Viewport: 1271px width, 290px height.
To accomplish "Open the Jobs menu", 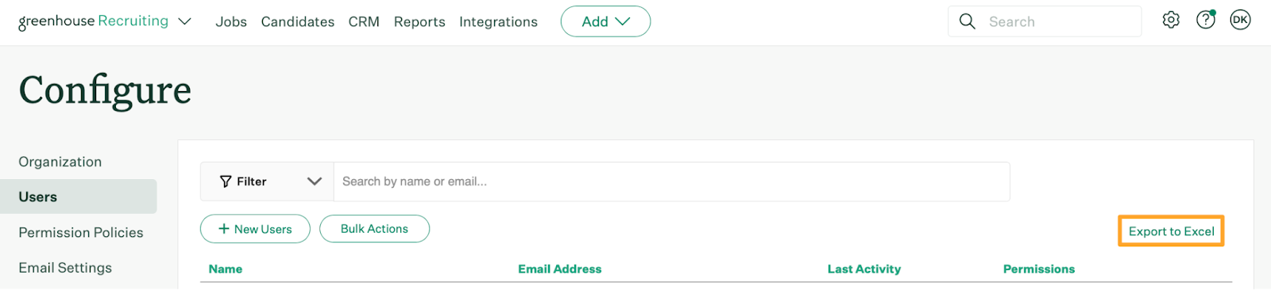I will coord(231,22).
